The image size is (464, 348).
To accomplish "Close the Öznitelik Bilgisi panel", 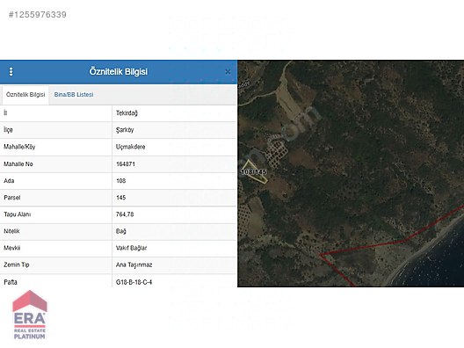I will [228, 71].
